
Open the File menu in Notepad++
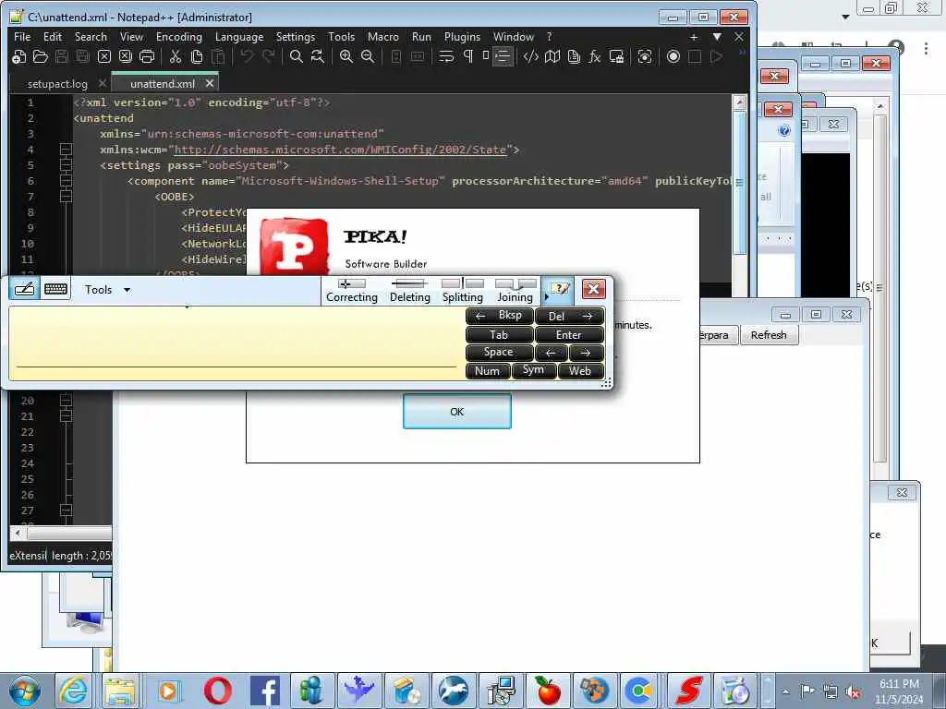click(22, 37)
